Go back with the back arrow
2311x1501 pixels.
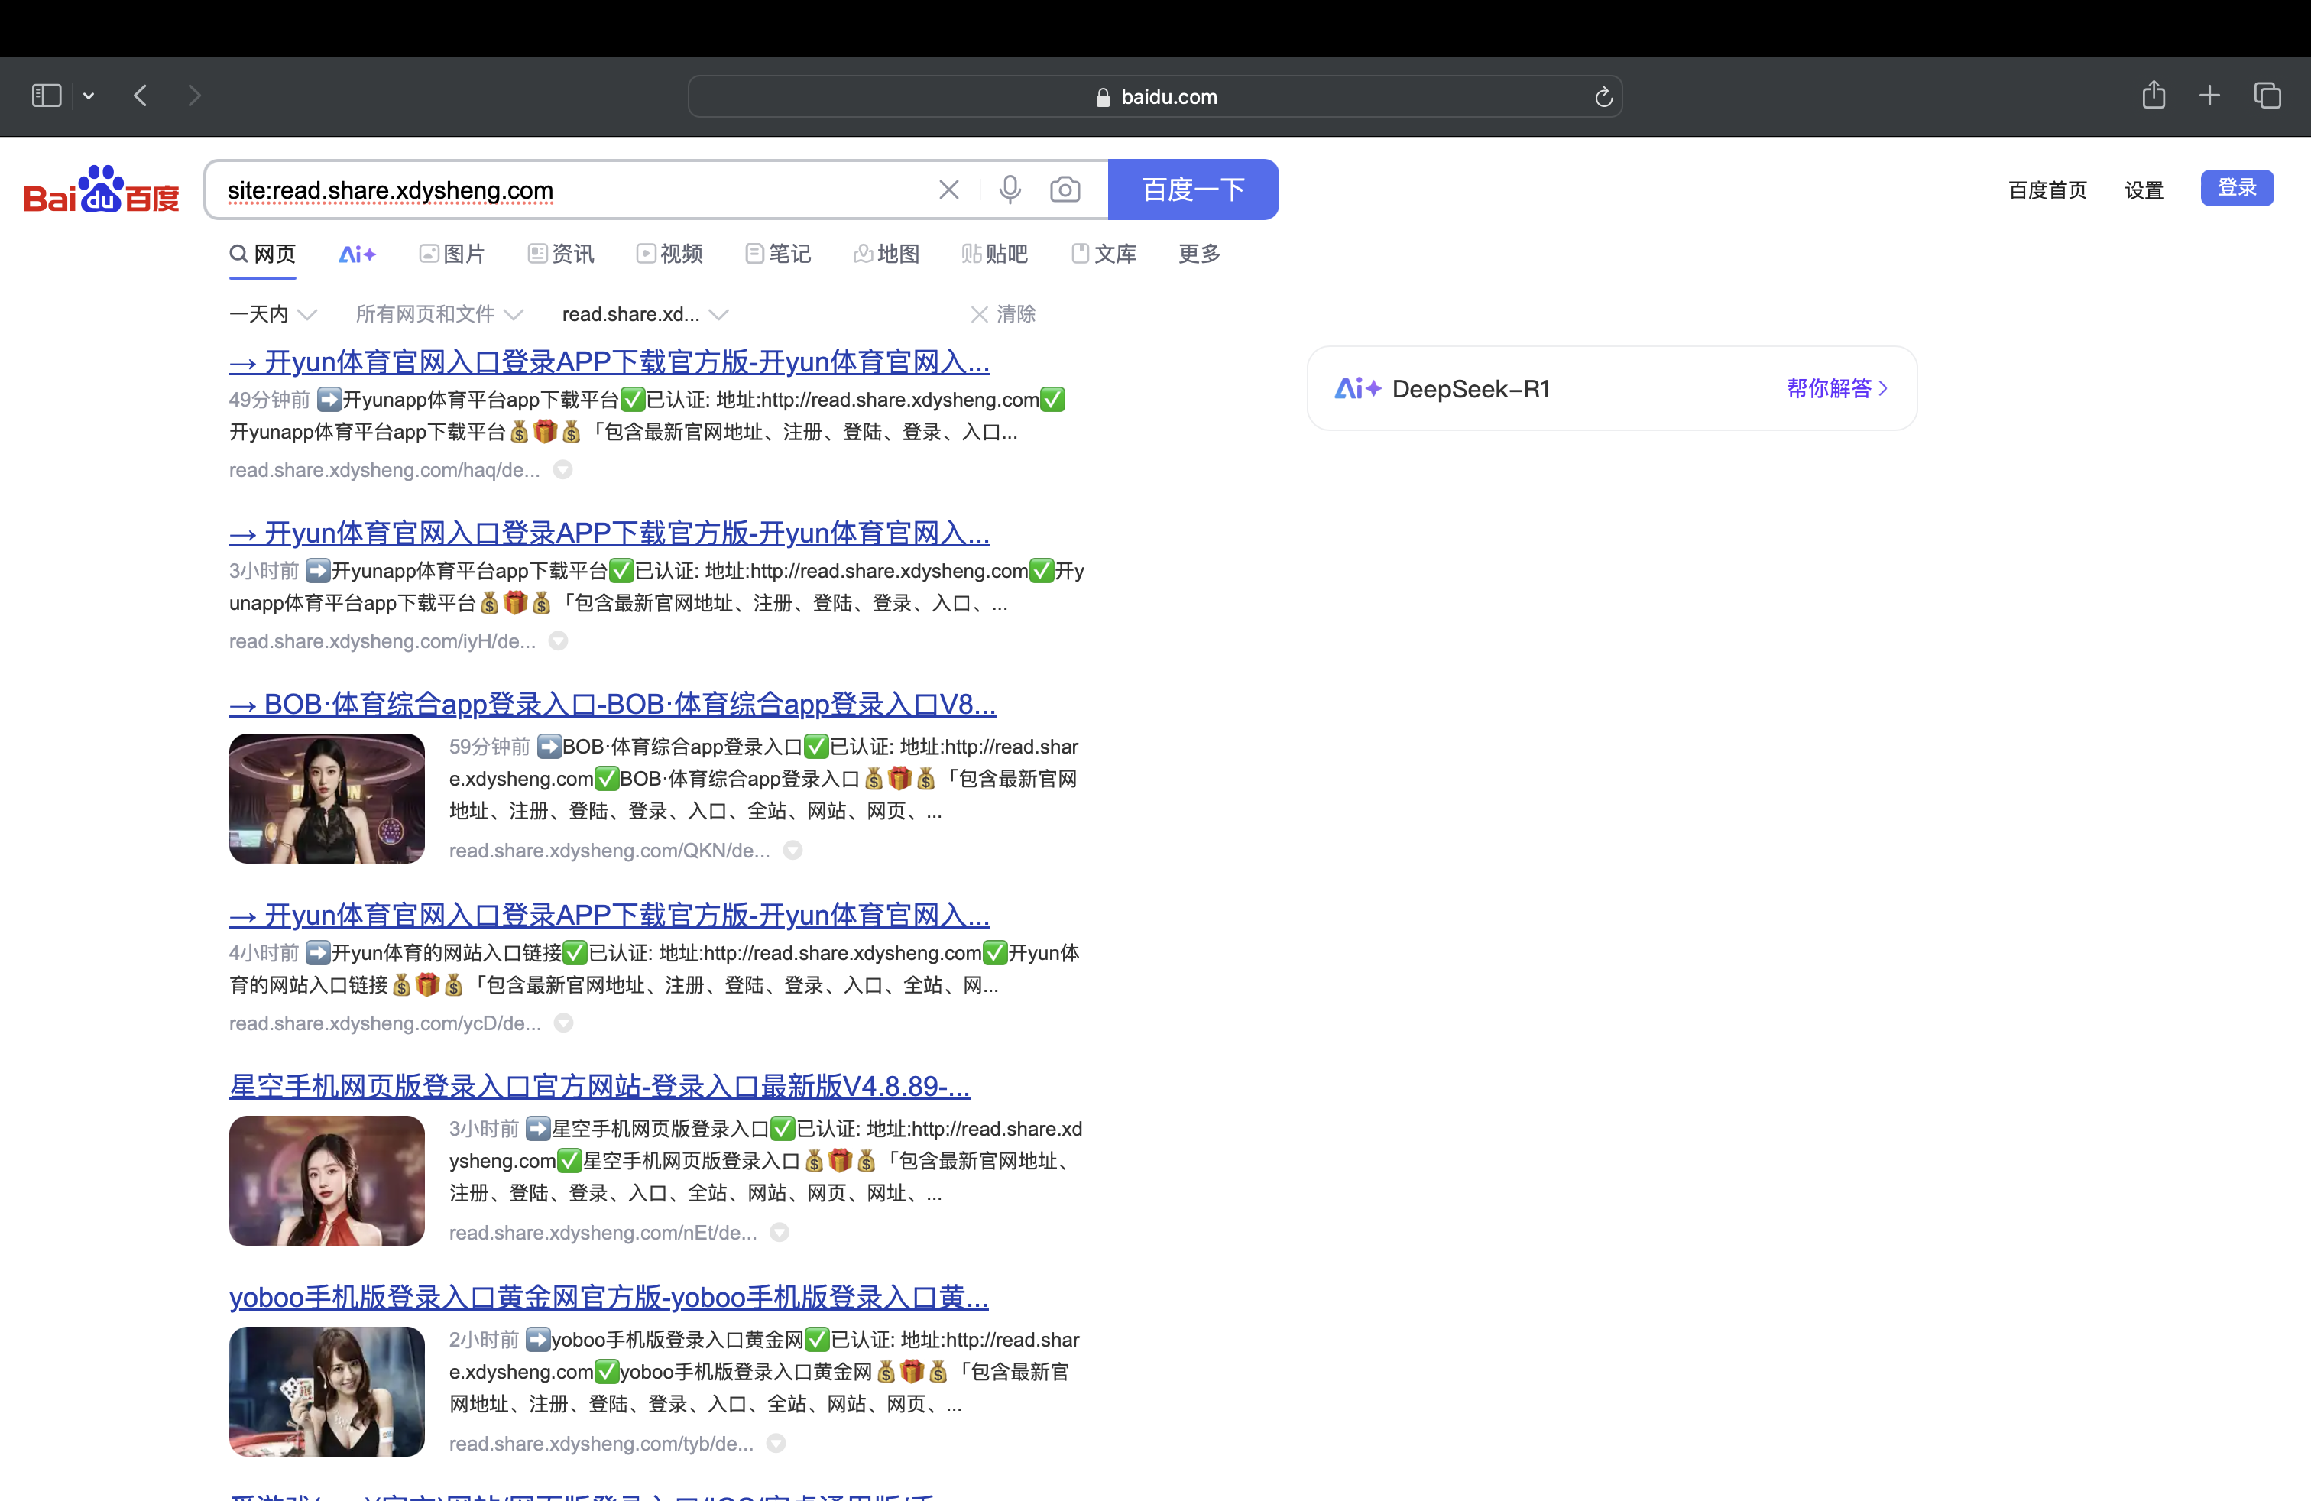(141, 95)
